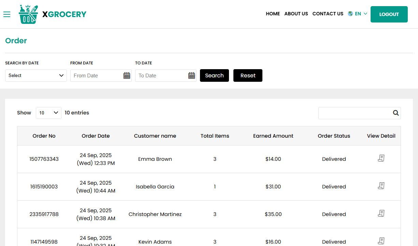Click the LOGOUT button
Viewport: 418px width, 246px height.
click(389, 14)
